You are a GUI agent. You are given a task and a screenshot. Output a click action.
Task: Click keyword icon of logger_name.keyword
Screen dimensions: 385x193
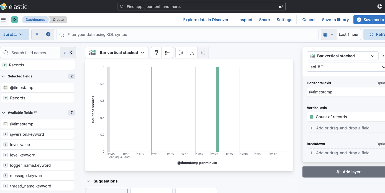tap(6, 165)
